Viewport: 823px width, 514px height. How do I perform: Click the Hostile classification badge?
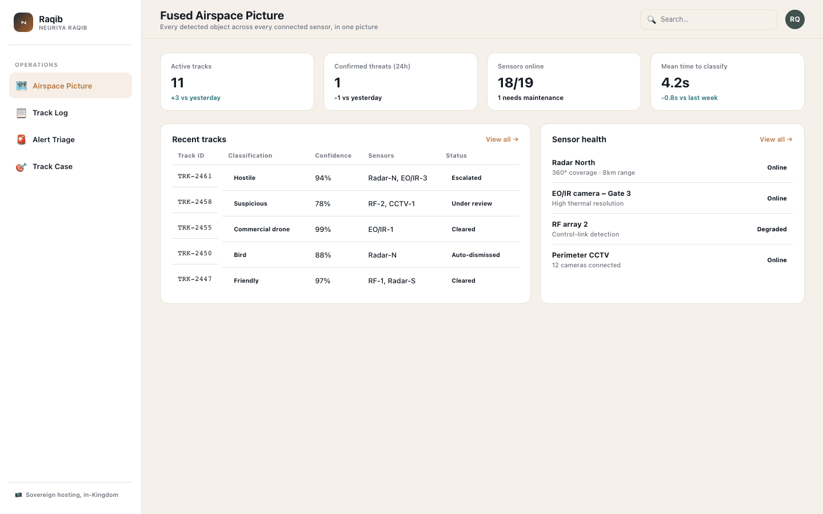tap(245, 178)
